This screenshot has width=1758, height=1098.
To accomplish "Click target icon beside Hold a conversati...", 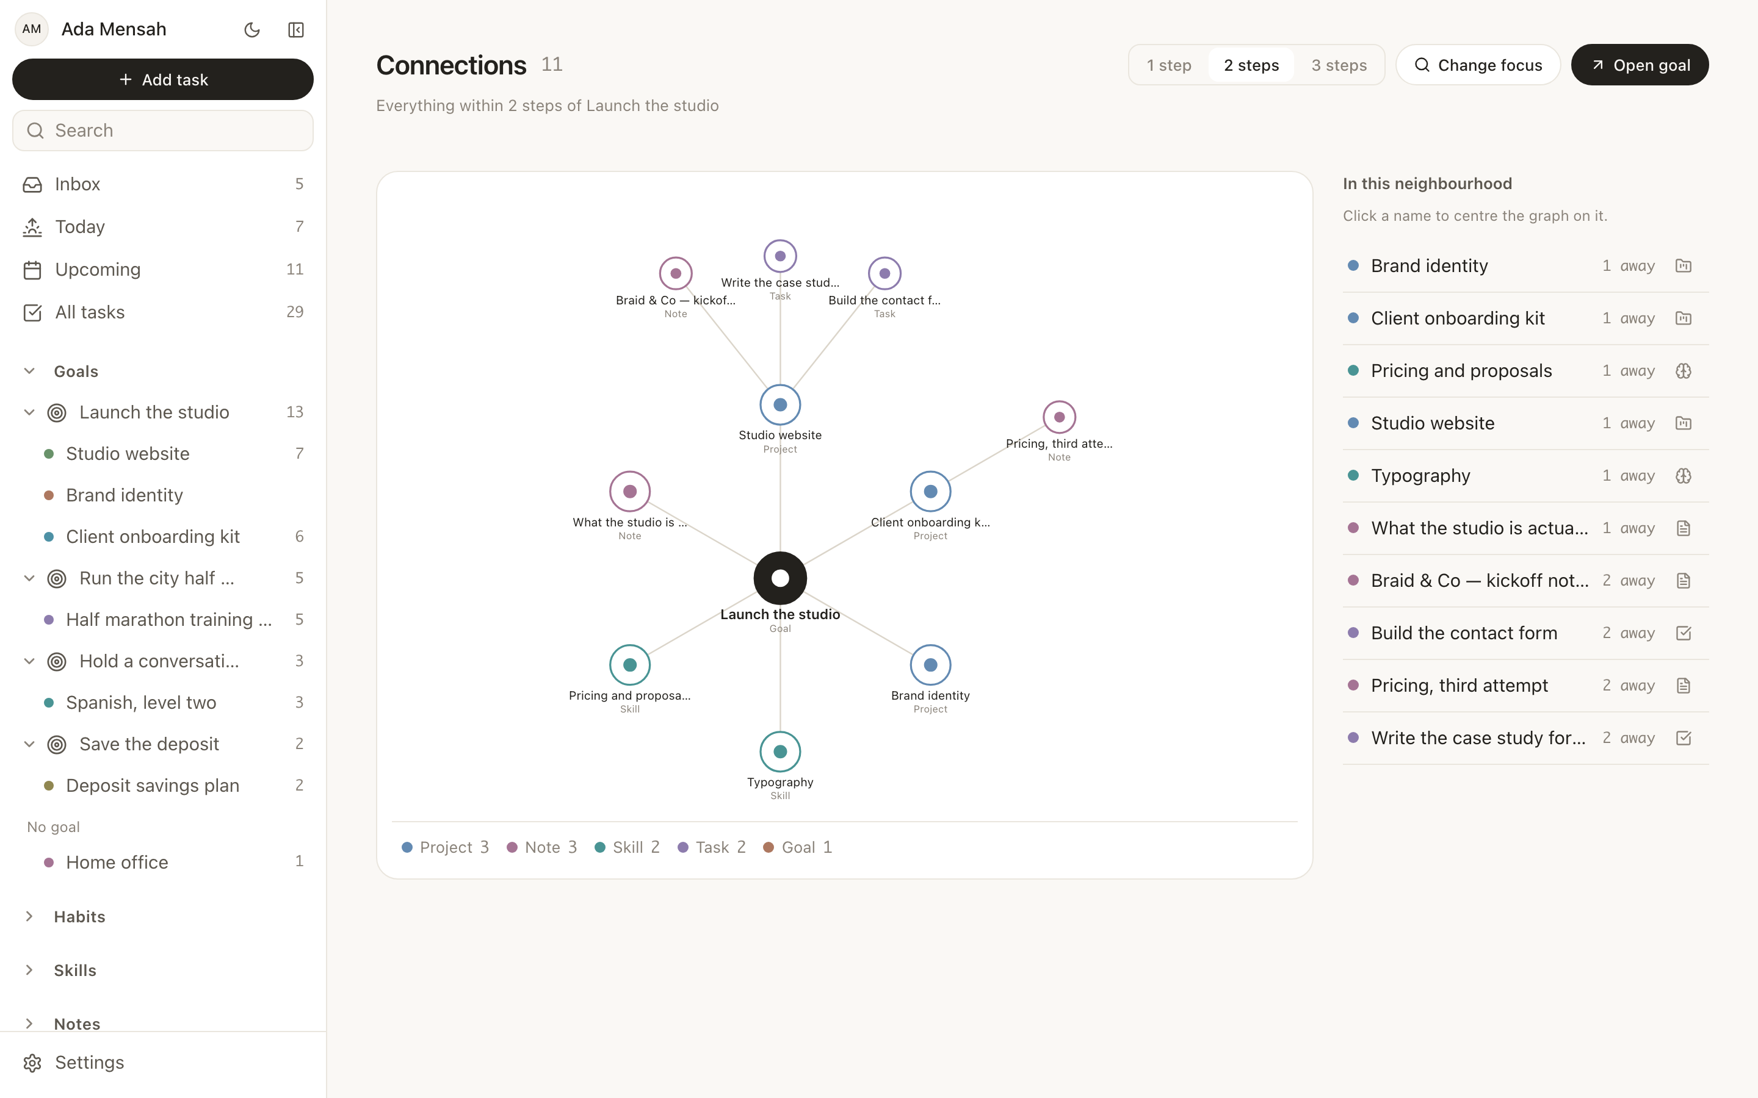I will tap(57, 662).
